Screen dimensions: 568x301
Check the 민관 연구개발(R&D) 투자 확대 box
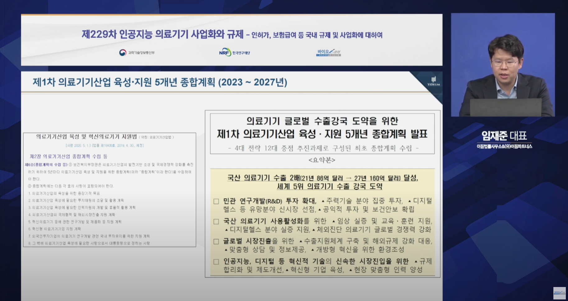(216, 201)
